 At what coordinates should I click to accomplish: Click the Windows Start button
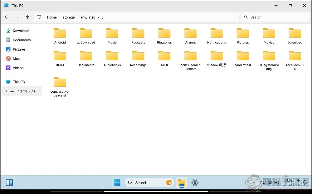pos(117,182)
